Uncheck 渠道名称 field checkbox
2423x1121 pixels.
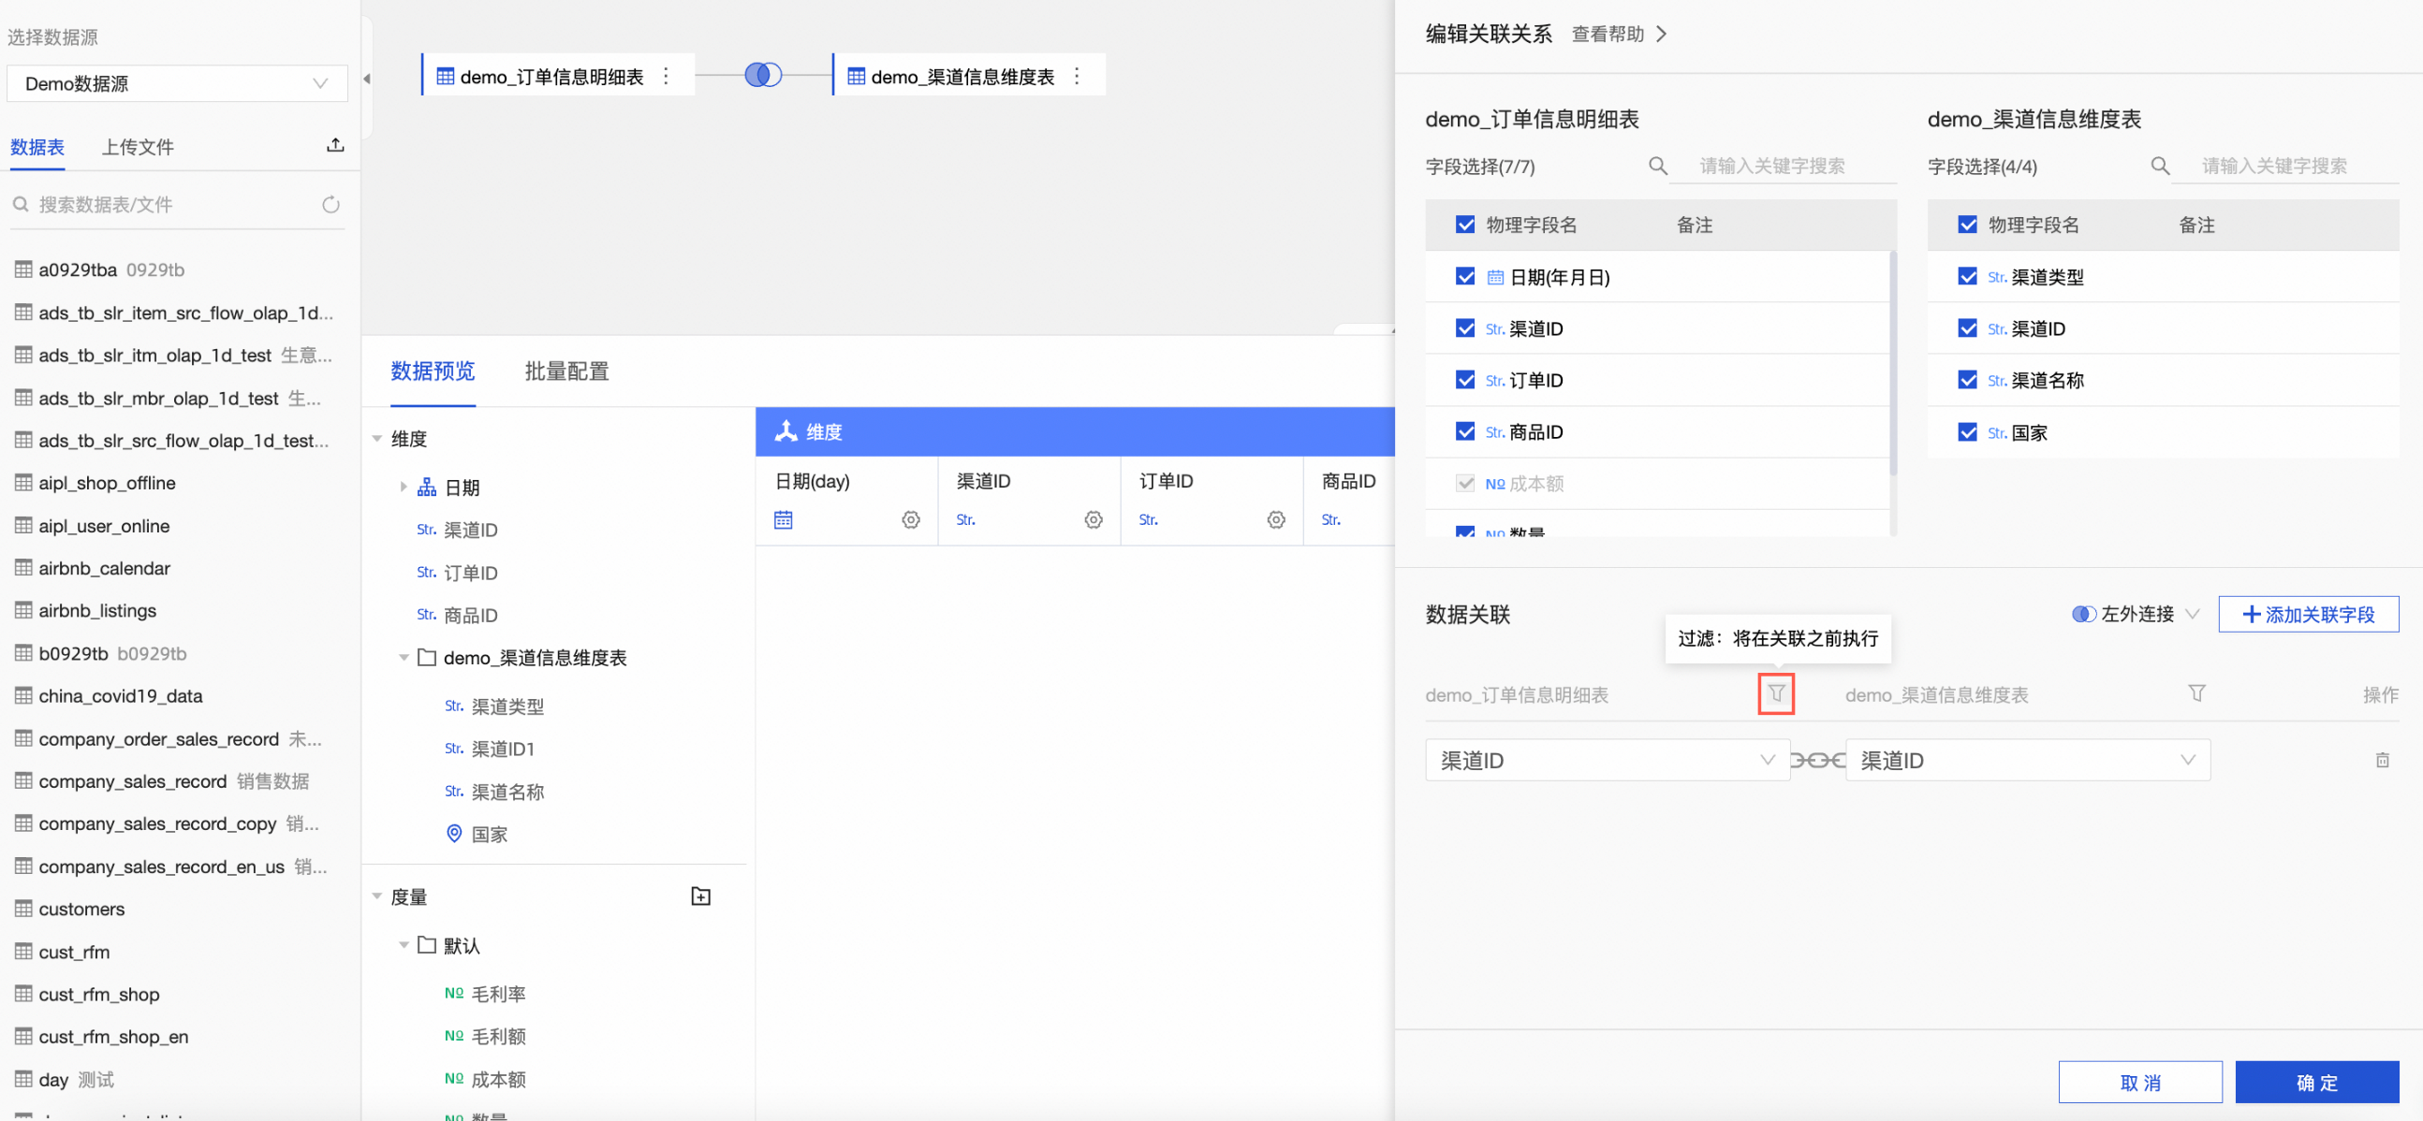(1967, 379)
